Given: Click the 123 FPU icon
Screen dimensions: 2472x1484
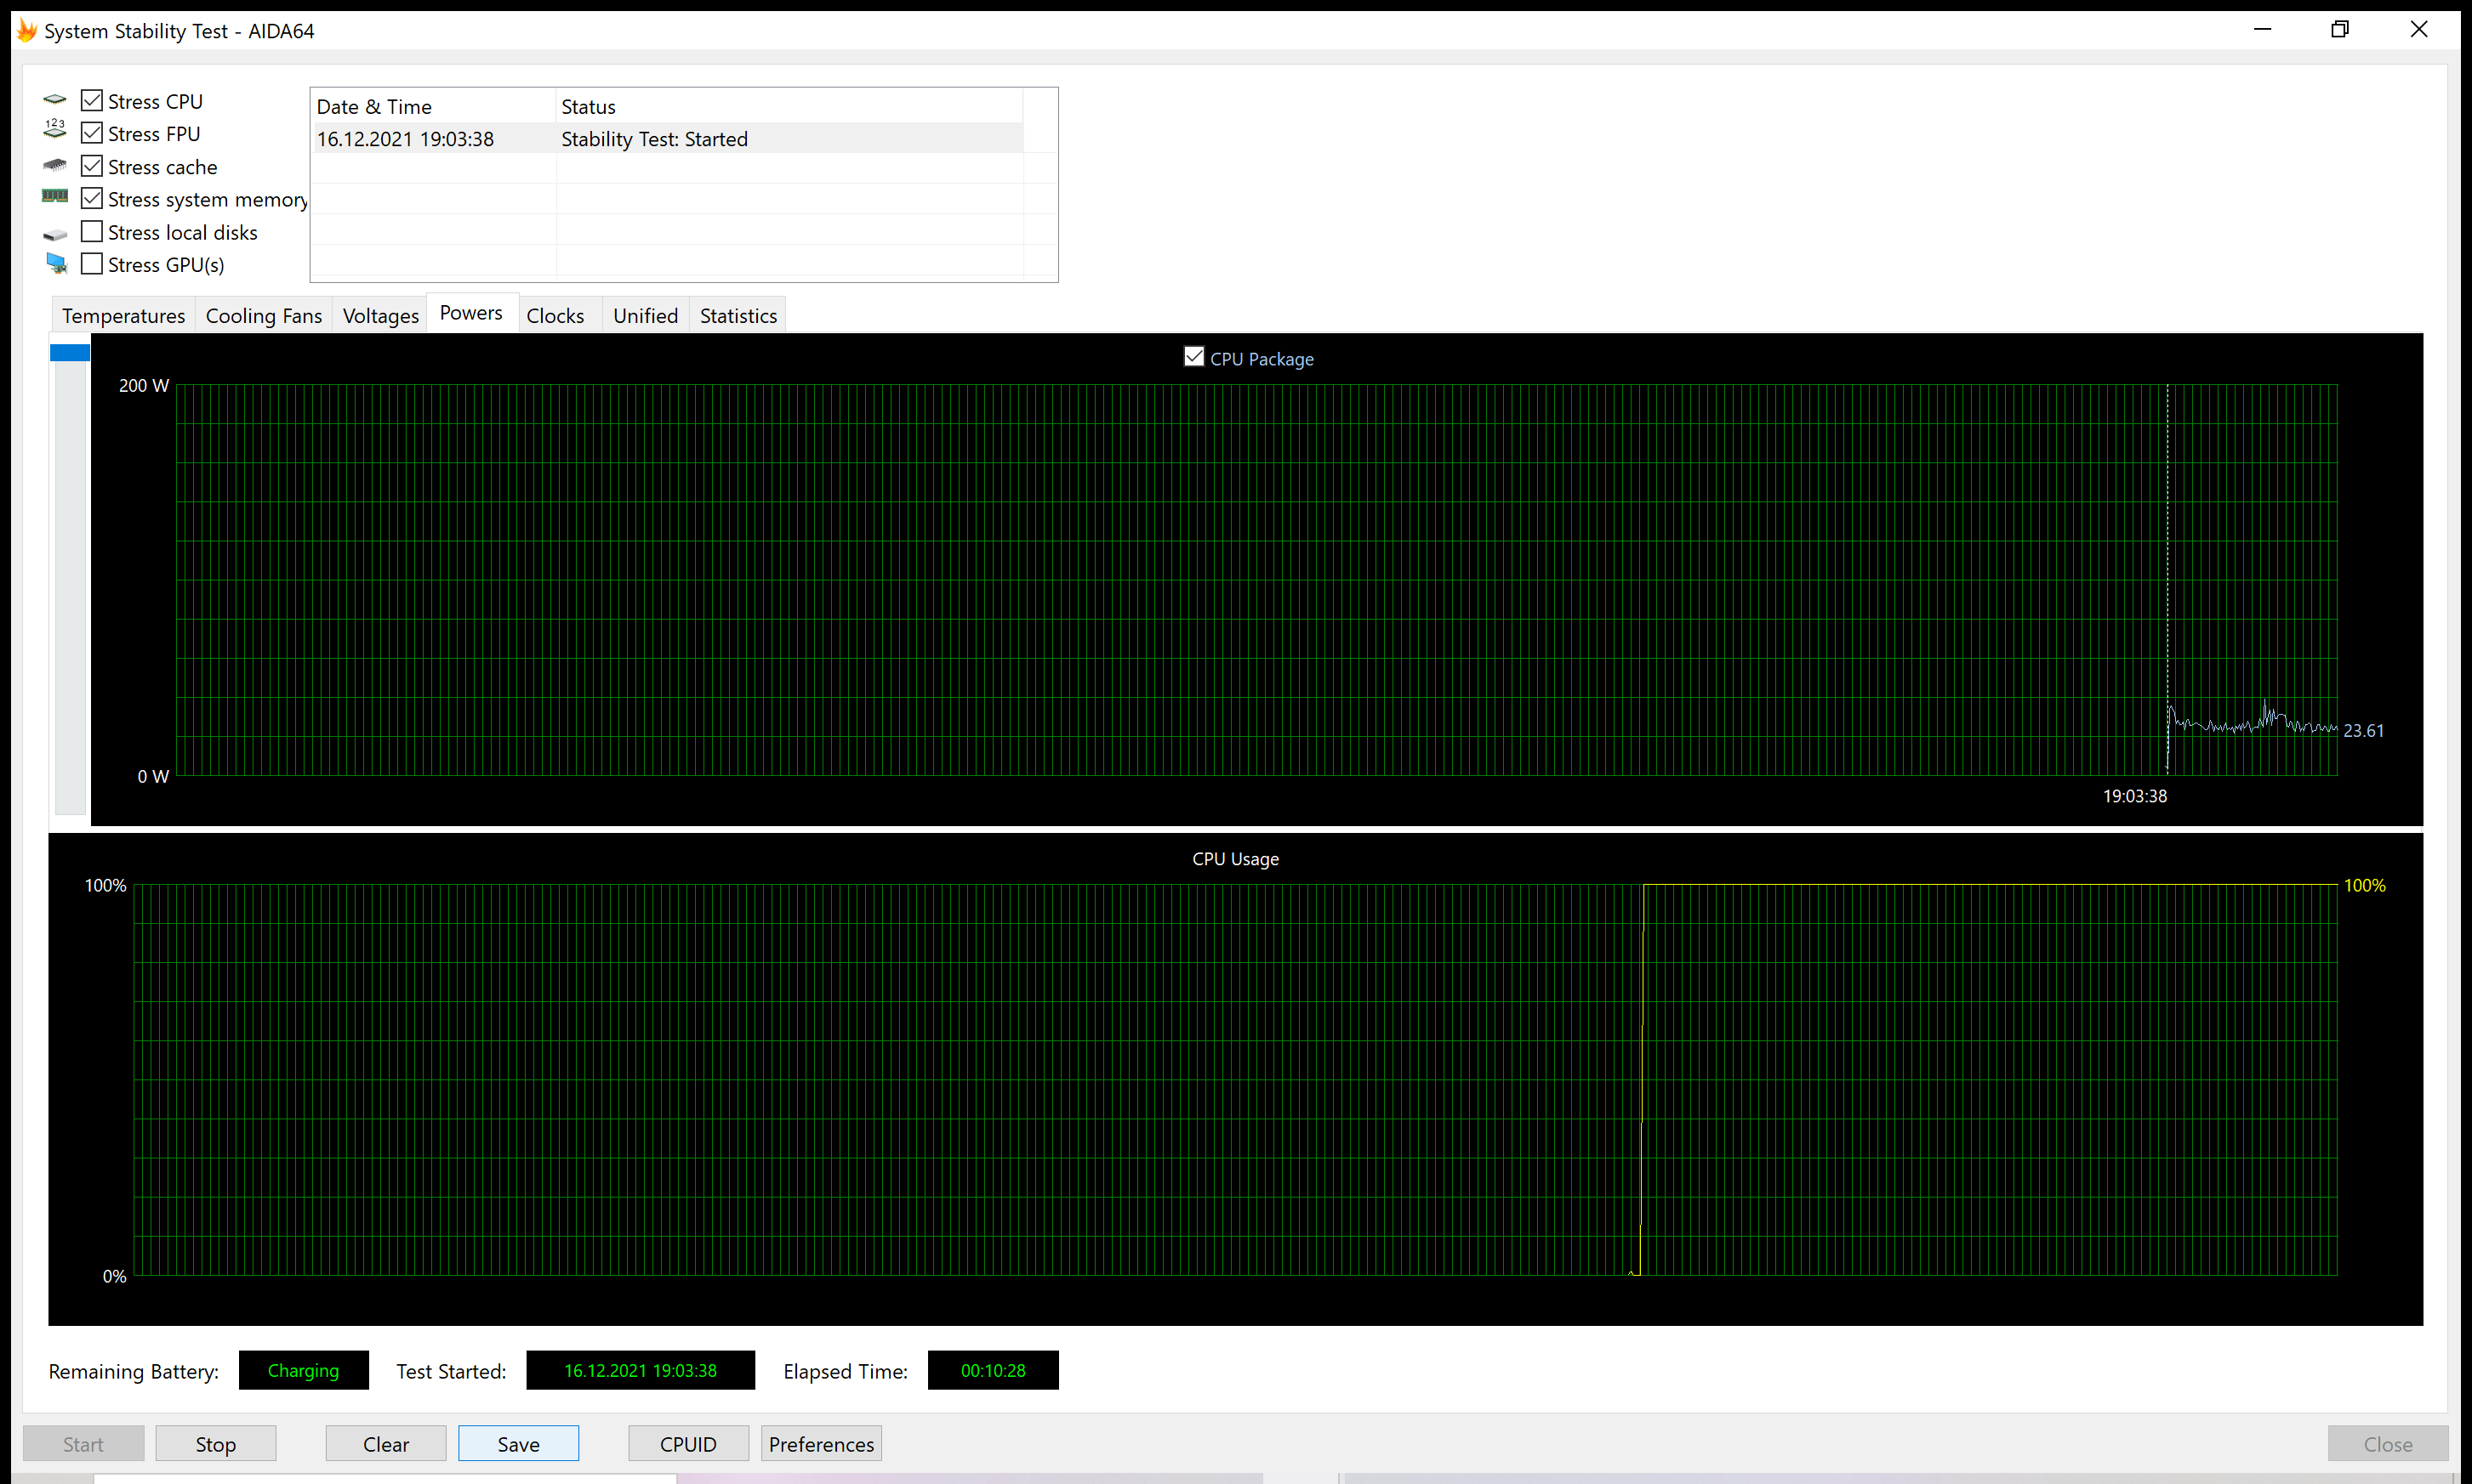Looking at the screenshot, I should tap(55, 129).
